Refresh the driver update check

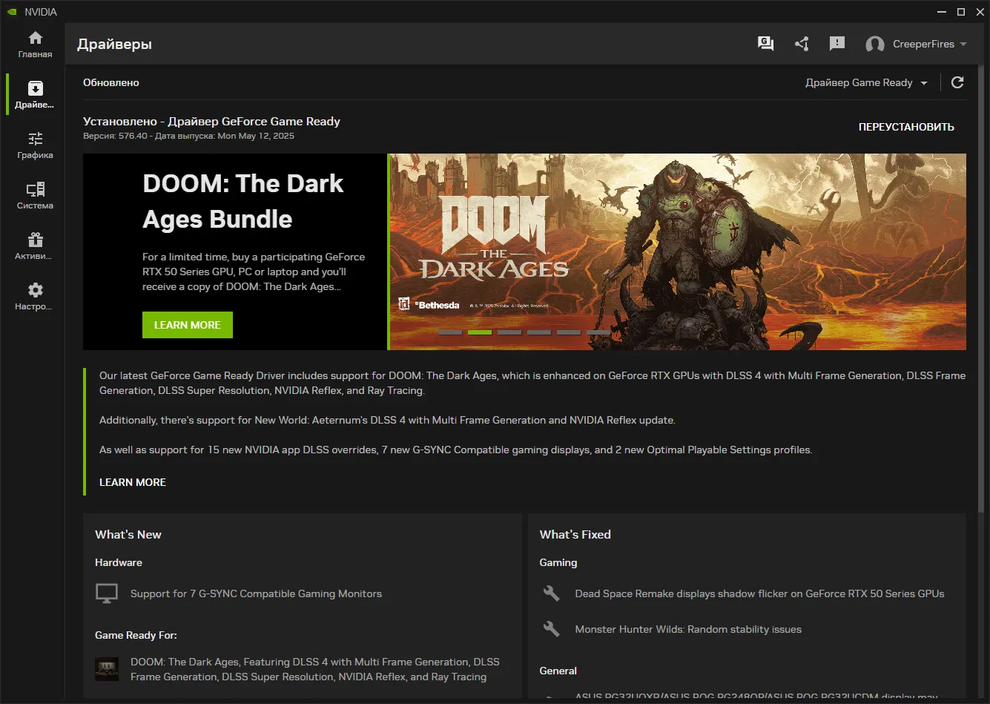[957, 82]
